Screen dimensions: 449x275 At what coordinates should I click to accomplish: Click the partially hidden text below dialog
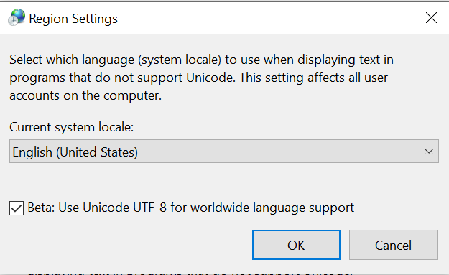pyautogui.click(x=190, y=272)
